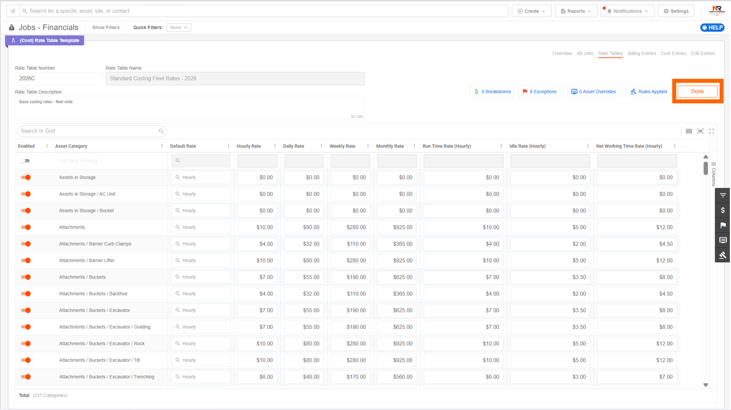Click the Done button

point(697,91)
